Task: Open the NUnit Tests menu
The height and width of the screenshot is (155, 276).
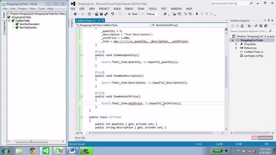Action: click(x=32, y=8)
